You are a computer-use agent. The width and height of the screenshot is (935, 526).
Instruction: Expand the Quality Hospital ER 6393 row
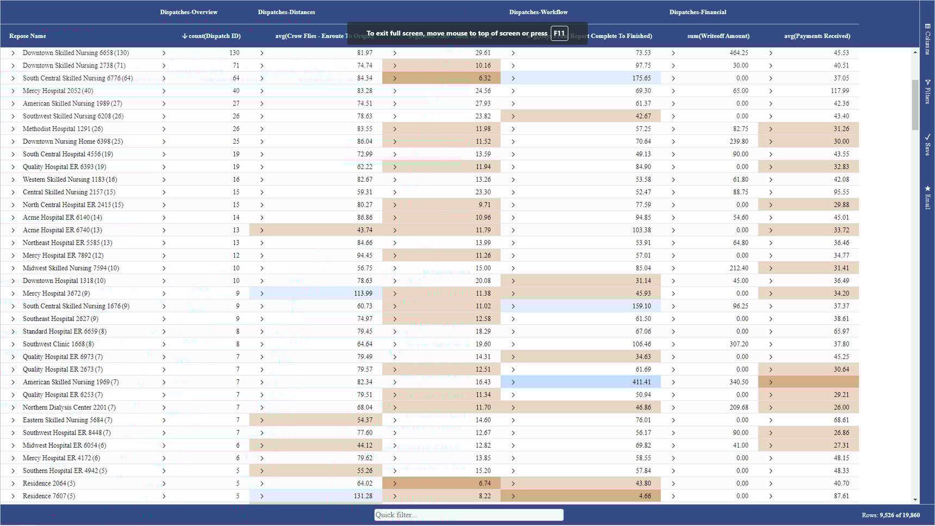click(12, 166)
